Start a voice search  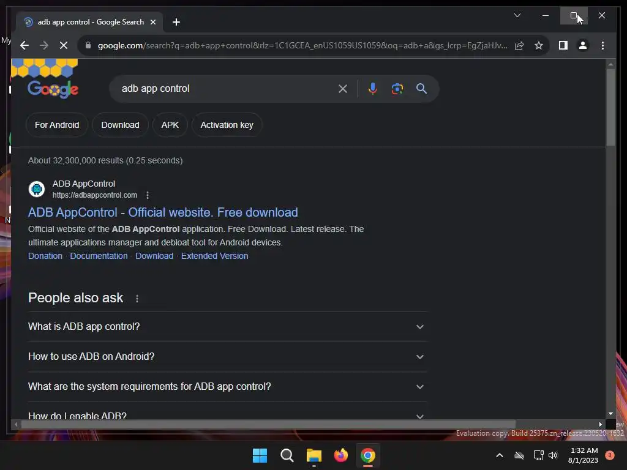[x=373, y=89]
